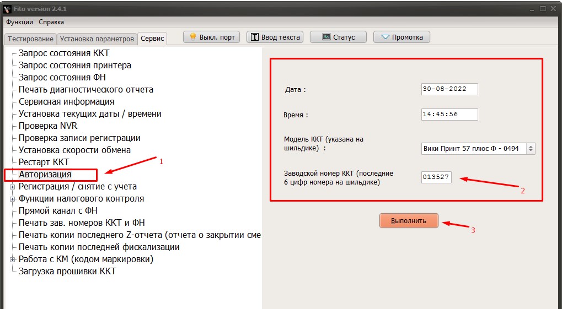Screen dimensions: 562x309
Task: Select Запрос состояния ФН
Action: pos(62,77)
